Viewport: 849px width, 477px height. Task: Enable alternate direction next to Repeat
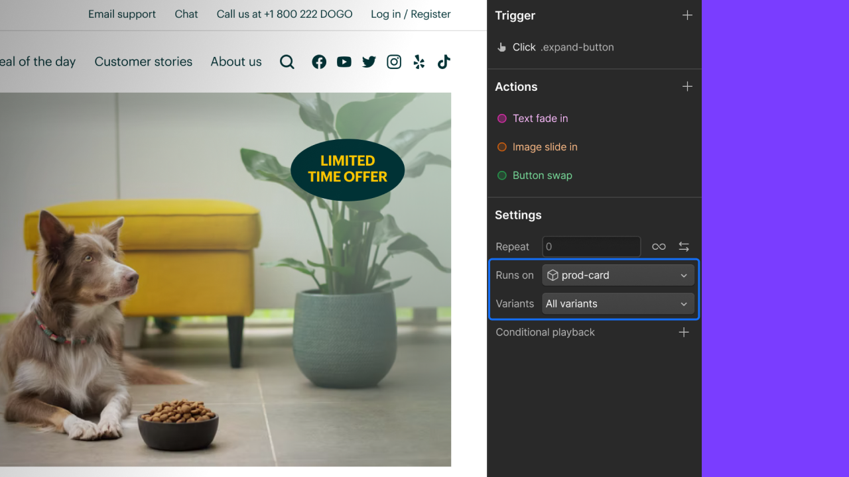point(684,246)
